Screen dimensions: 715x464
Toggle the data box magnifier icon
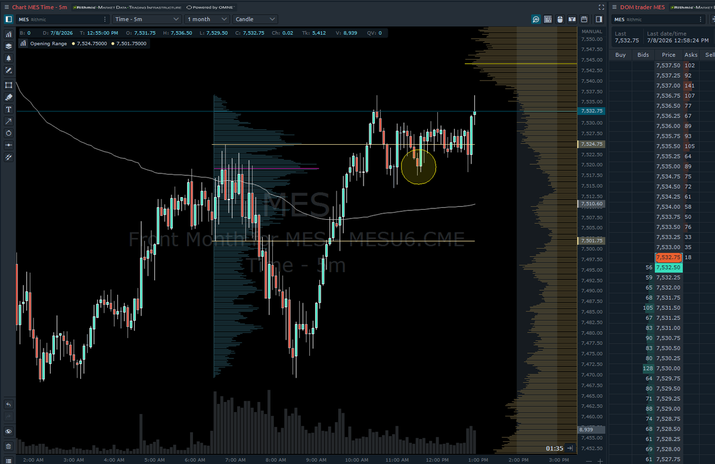tap(536, 19)
